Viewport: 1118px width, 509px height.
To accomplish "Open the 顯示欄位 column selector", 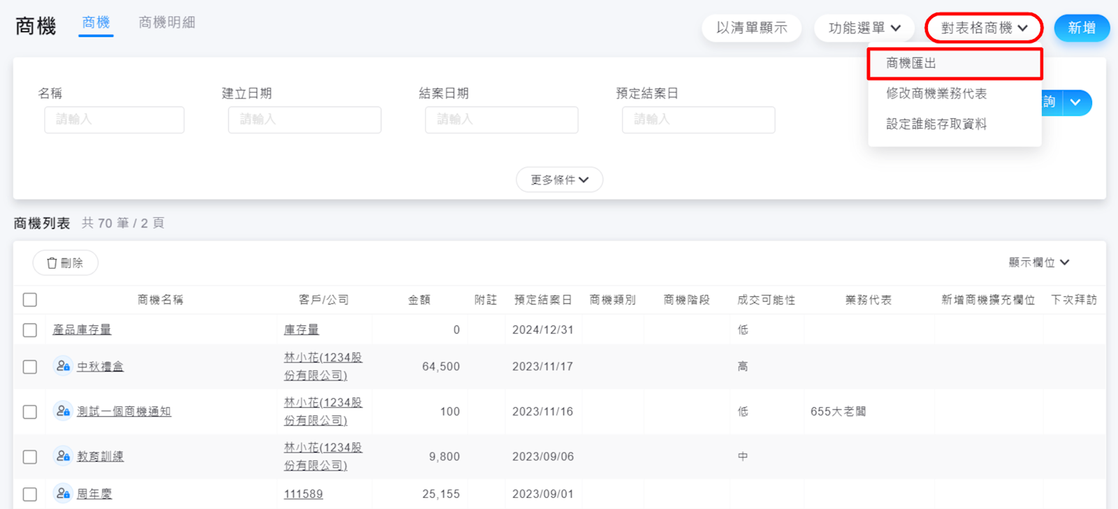I will (x=1038, y=263).
